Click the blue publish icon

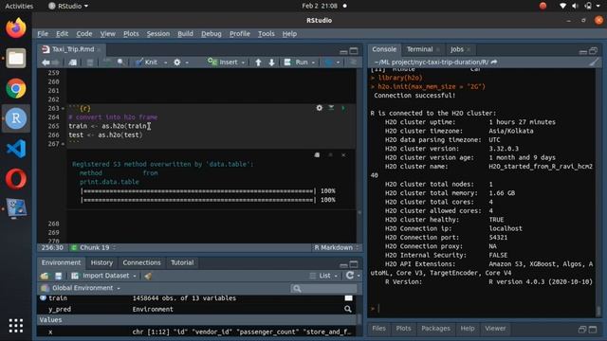coord(328,63)
